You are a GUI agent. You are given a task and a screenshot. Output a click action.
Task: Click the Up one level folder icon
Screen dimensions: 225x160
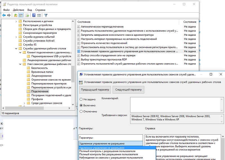coord(15,15)
